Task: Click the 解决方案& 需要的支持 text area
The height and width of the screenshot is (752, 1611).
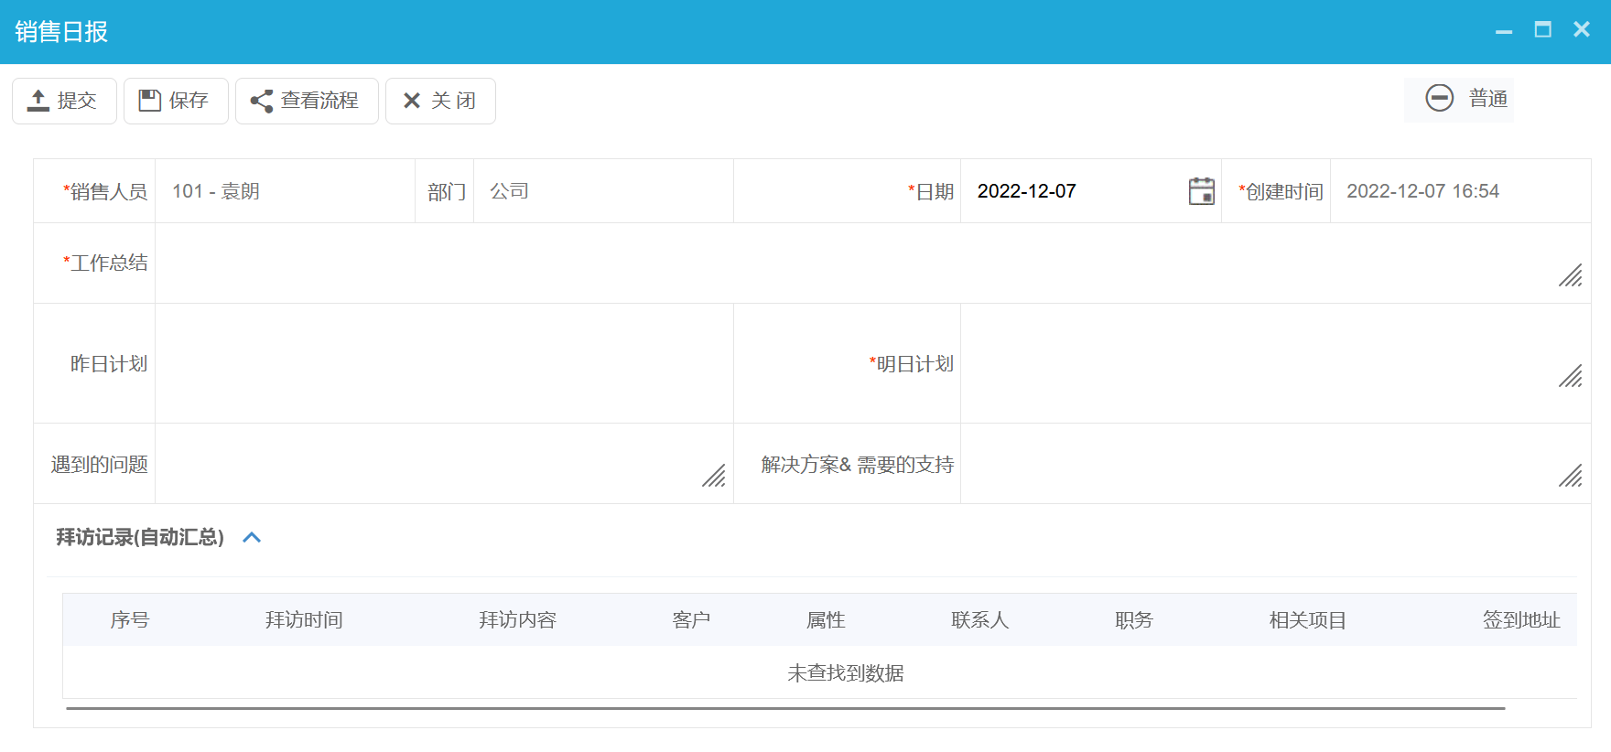Action: pyautogui.click(x=1254, y=464)
